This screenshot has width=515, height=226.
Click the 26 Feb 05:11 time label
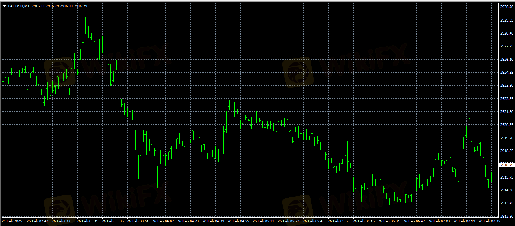(264, 222)
